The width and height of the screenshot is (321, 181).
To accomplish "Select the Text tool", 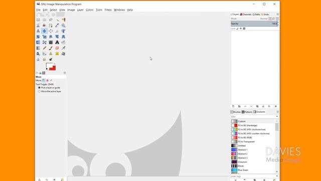I will coord(57,42).
